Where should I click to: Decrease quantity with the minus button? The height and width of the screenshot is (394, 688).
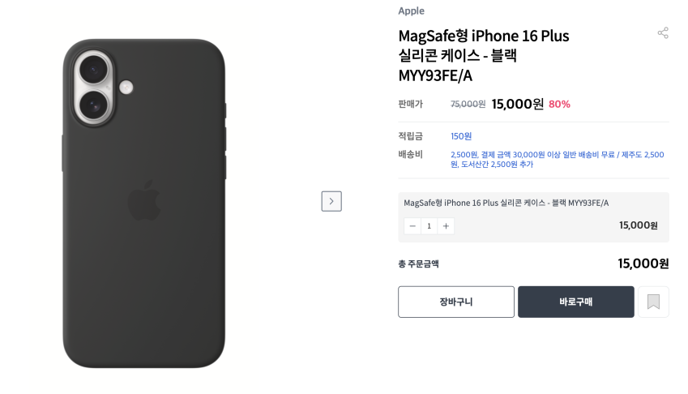[412, 226]
